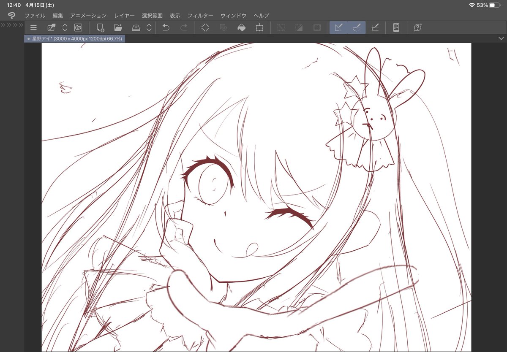Open the 表示 menu

(x=175, y=16)
